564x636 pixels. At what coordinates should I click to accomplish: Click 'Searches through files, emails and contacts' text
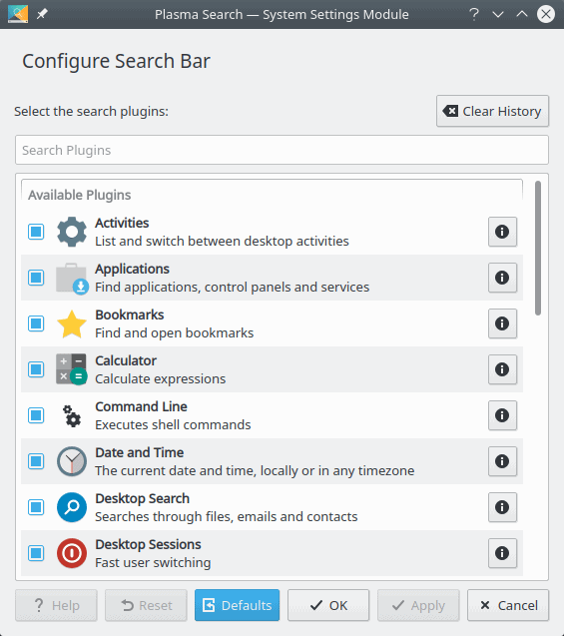click(227, 517)
